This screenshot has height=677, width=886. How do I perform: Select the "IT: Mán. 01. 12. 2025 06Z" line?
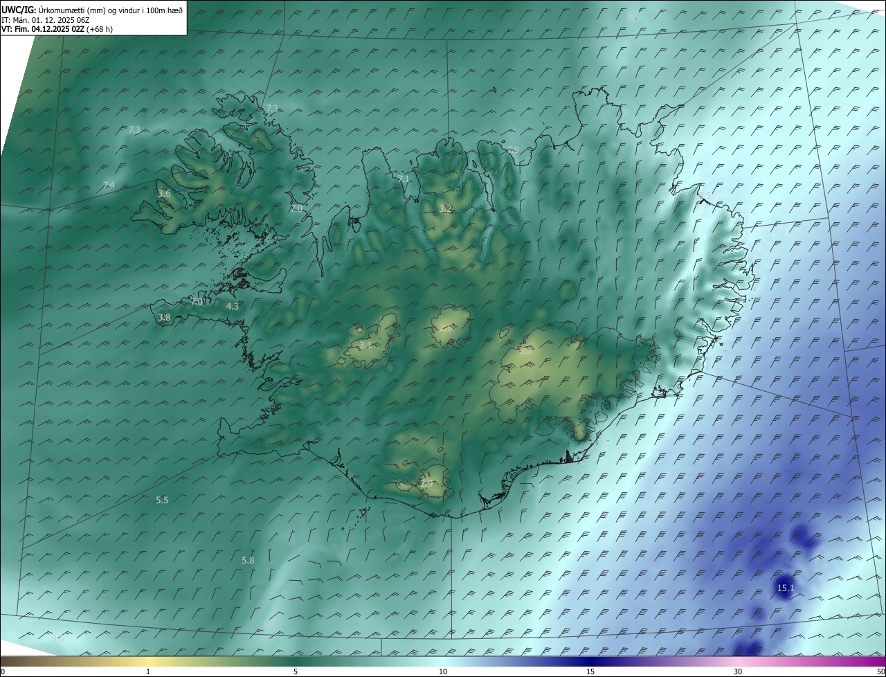46,19
